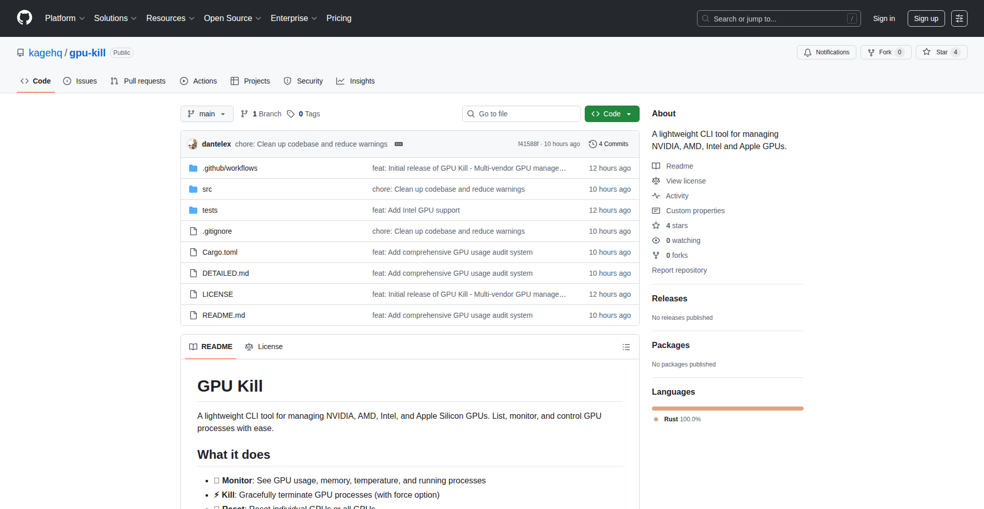The height and width of the screenshot is (509, 984).
Task: Switch to the Projects tab
Action: click(250, 81)
